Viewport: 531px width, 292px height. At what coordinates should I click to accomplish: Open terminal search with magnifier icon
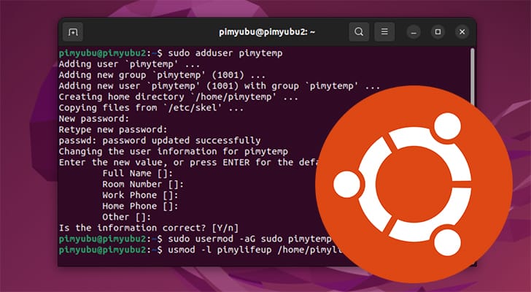tap(359, 32)
